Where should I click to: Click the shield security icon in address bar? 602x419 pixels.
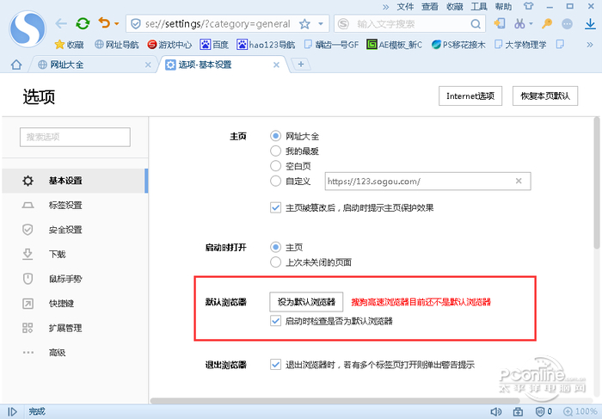click(x=136, y=24)
